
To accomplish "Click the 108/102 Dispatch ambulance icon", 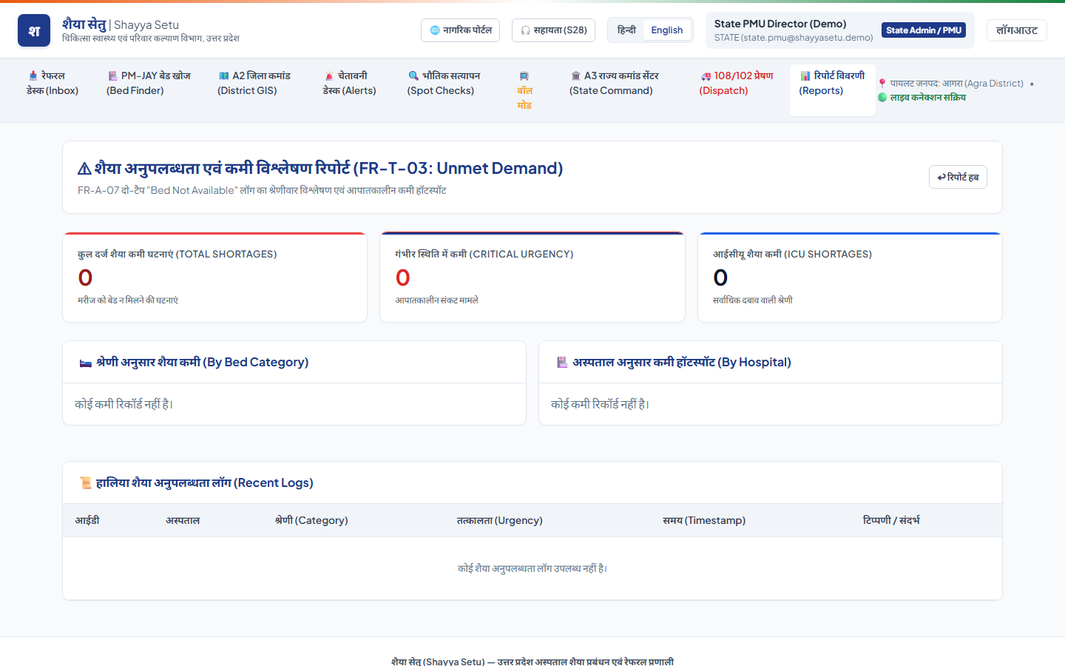I will [x=706, y=75].
